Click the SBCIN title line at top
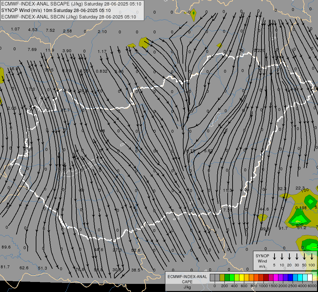318x292 pixels. coord(69,17)
